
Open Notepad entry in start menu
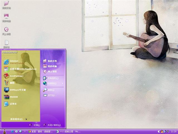11,104
